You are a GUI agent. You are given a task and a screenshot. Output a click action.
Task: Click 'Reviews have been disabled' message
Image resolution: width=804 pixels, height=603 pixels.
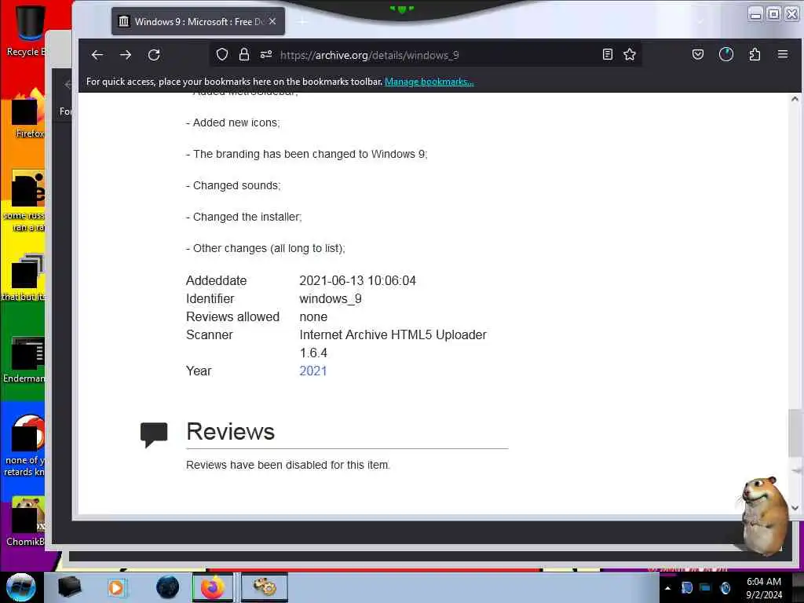click(287, 465)
